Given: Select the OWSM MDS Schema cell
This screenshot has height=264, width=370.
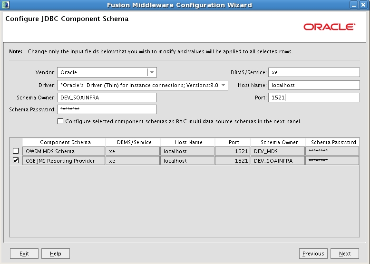Looking at the screenshot, I should coord(64,151).
